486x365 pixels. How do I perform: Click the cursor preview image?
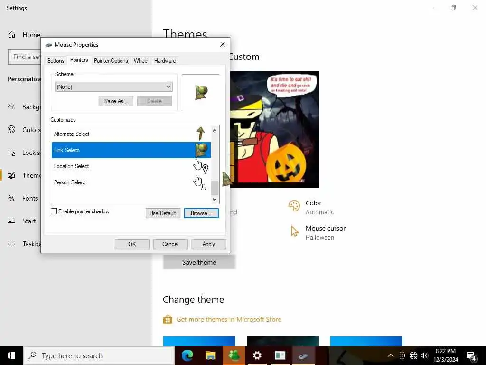[x=201, y=92]
